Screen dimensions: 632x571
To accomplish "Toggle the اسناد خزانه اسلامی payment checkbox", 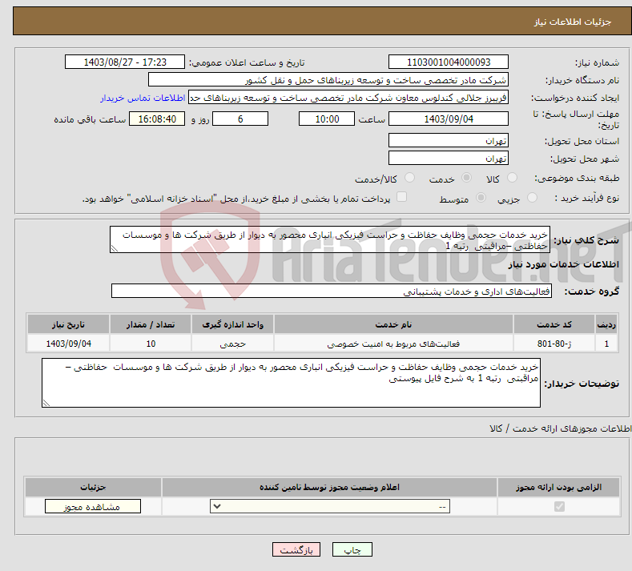I will 401,197.
